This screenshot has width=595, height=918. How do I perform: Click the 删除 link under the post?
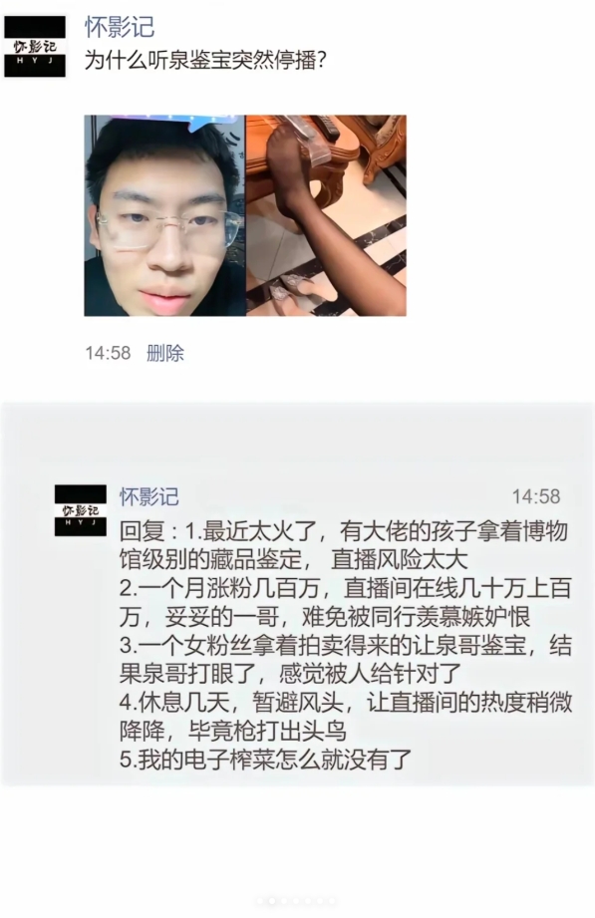(x=165, y=353)
